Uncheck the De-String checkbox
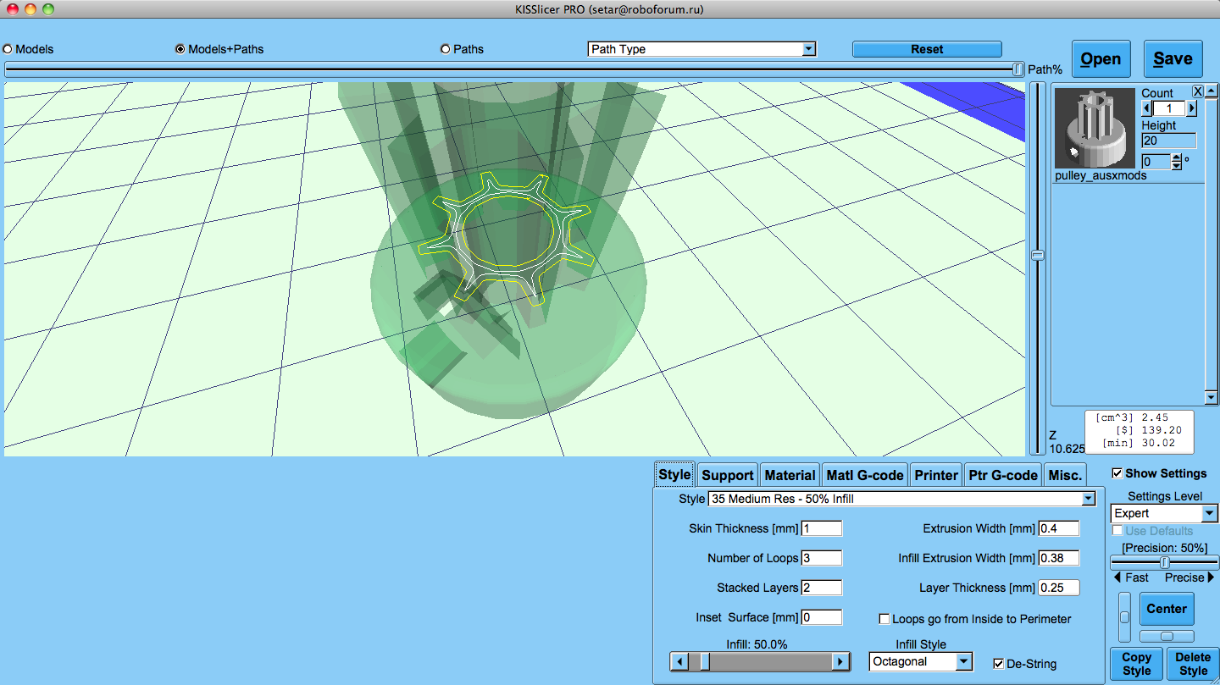The width and height of the screenshot is (1220, 685). (x=999, y=664)
